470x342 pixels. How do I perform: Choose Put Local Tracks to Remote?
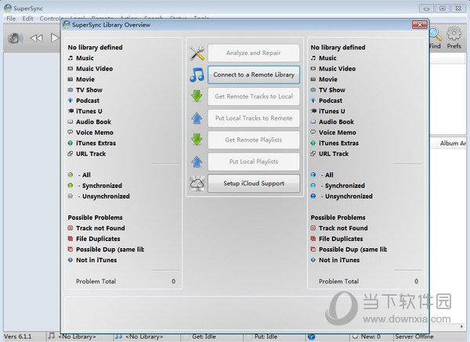(x=254, y=118)
